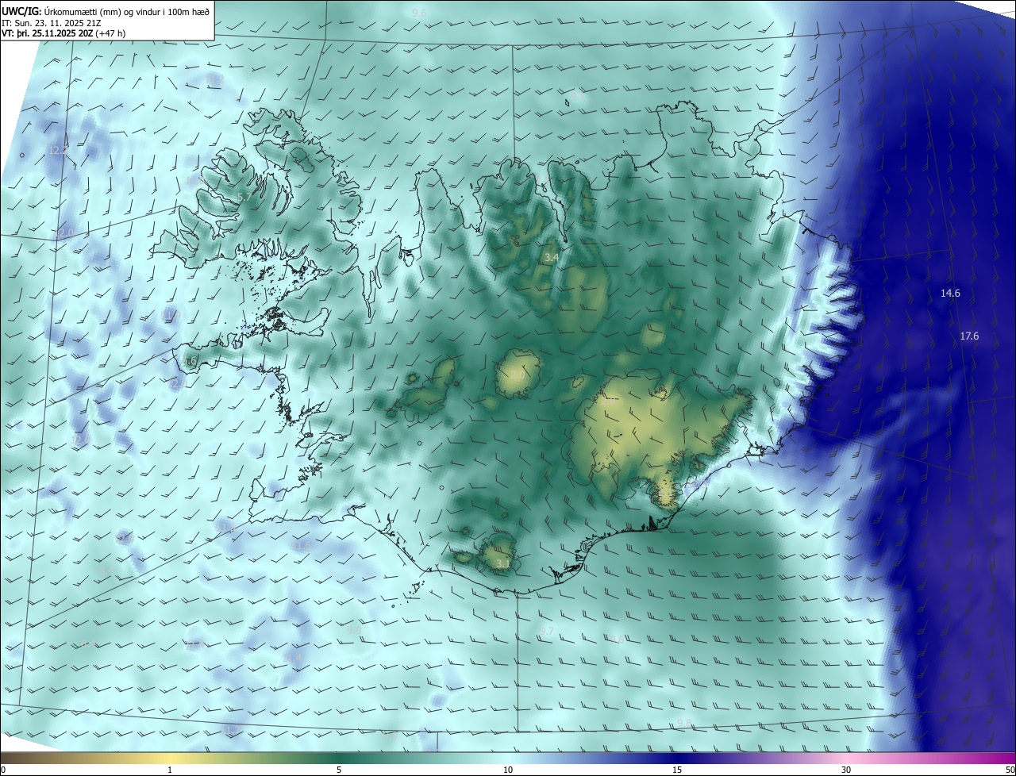Click the 3.1 value label on the map
Viewport: 1016px width, 776px height.
(x=502, y=564)
